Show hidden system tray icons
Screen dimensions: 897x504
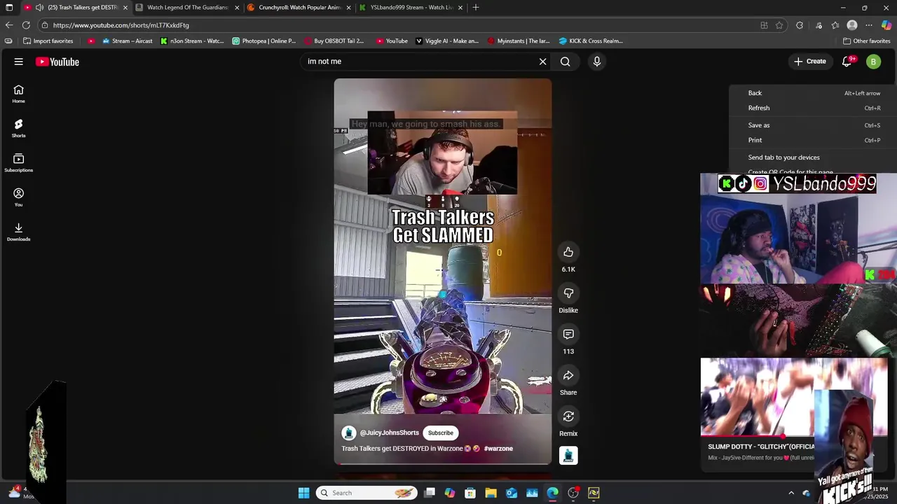click(x=791, y=493)
